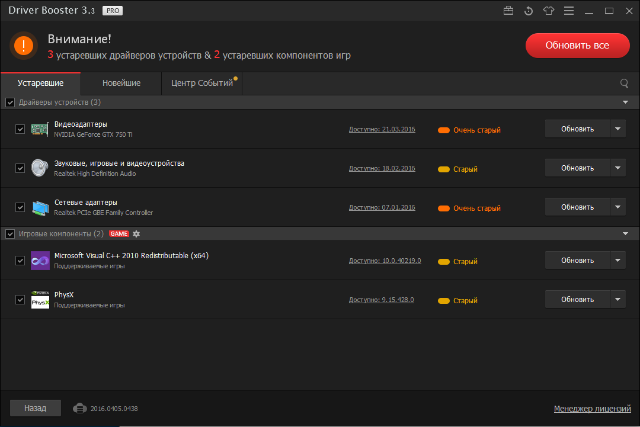Click the PRO badge in the title
Viewport: 640px width, 427px height.
pyautogui.click(x=113, y=11)
